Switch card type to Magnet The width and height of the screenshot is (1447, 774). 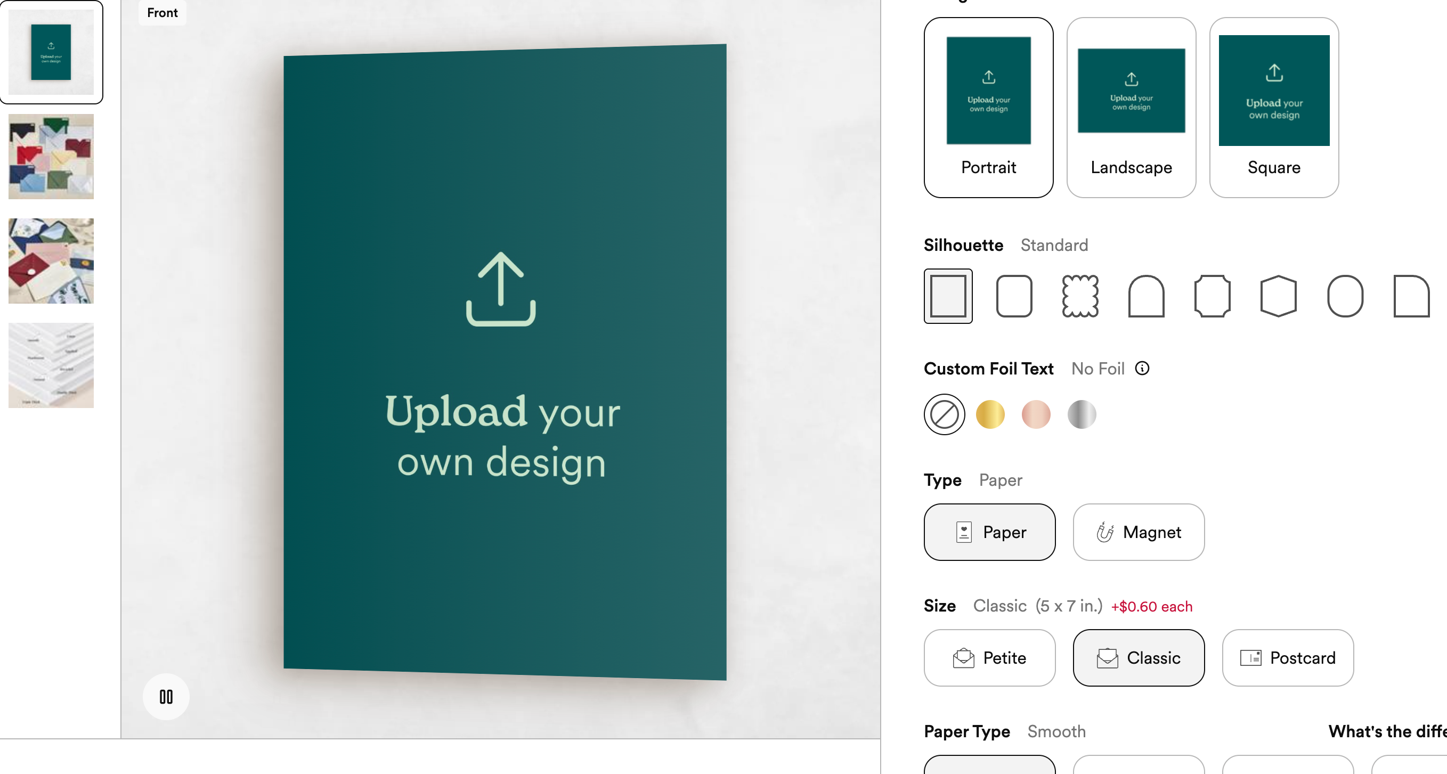click(x=1138, y=532)
